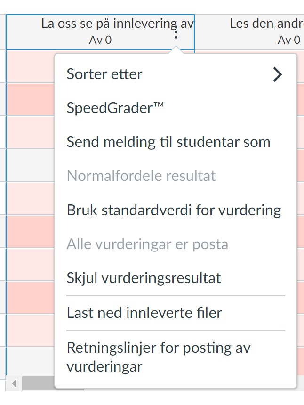Select second-row grade cell under La oss se column

(31, 99)
